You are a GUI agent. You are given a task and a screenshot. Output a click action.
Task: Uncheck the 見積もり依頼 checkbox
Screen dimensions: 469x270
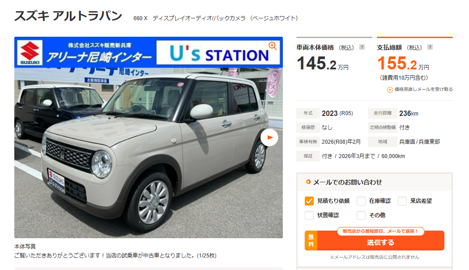point(309,201)
